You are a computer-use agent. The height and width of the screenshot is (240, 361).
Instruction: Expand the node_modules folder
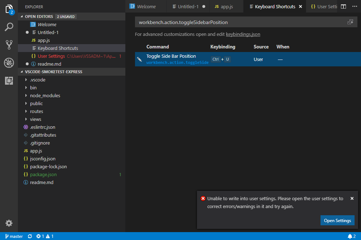coord(26,95)
